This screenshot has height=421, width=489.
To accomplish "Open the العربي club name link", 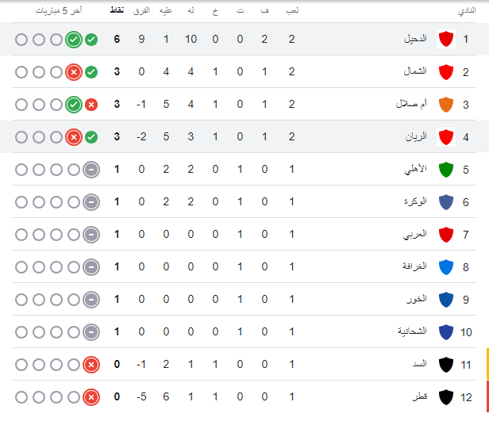I will (x=415, y=235).
